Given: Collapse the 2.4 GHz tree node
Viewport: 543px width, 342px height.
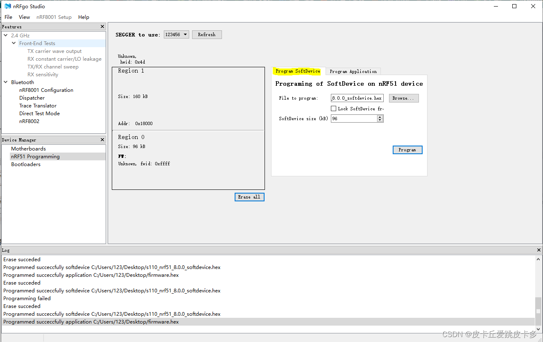Looking at the screenshot, I should pos(6,35).
